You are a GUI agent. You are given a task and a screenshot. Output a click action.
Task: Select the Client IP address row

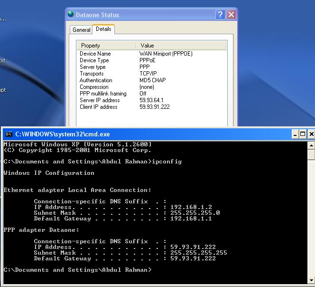tap(152, 107)
